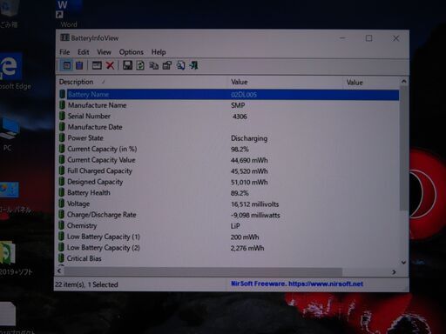The width and height of the screenshot is (446, 334).
Task: Click the red X delete toolbar icon
Action: (110, 65)
